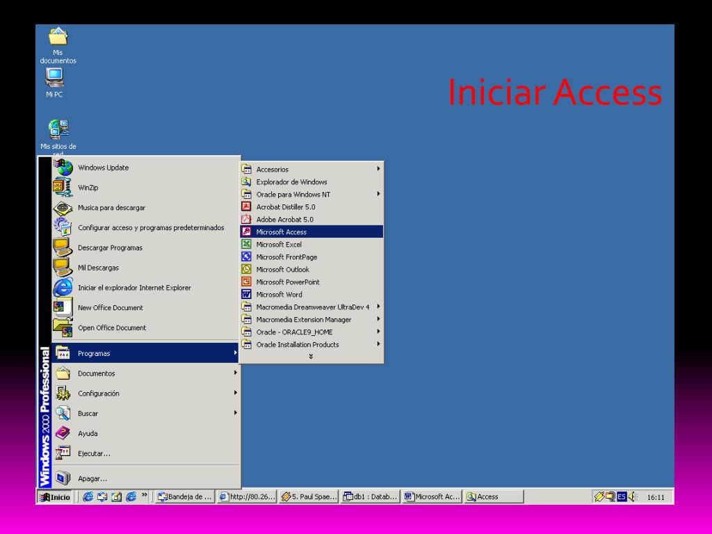Screen dimensions: 712x534
Task: Expand Macromedia Extension Manager submenu arrow
Action: tap(378, 319)
